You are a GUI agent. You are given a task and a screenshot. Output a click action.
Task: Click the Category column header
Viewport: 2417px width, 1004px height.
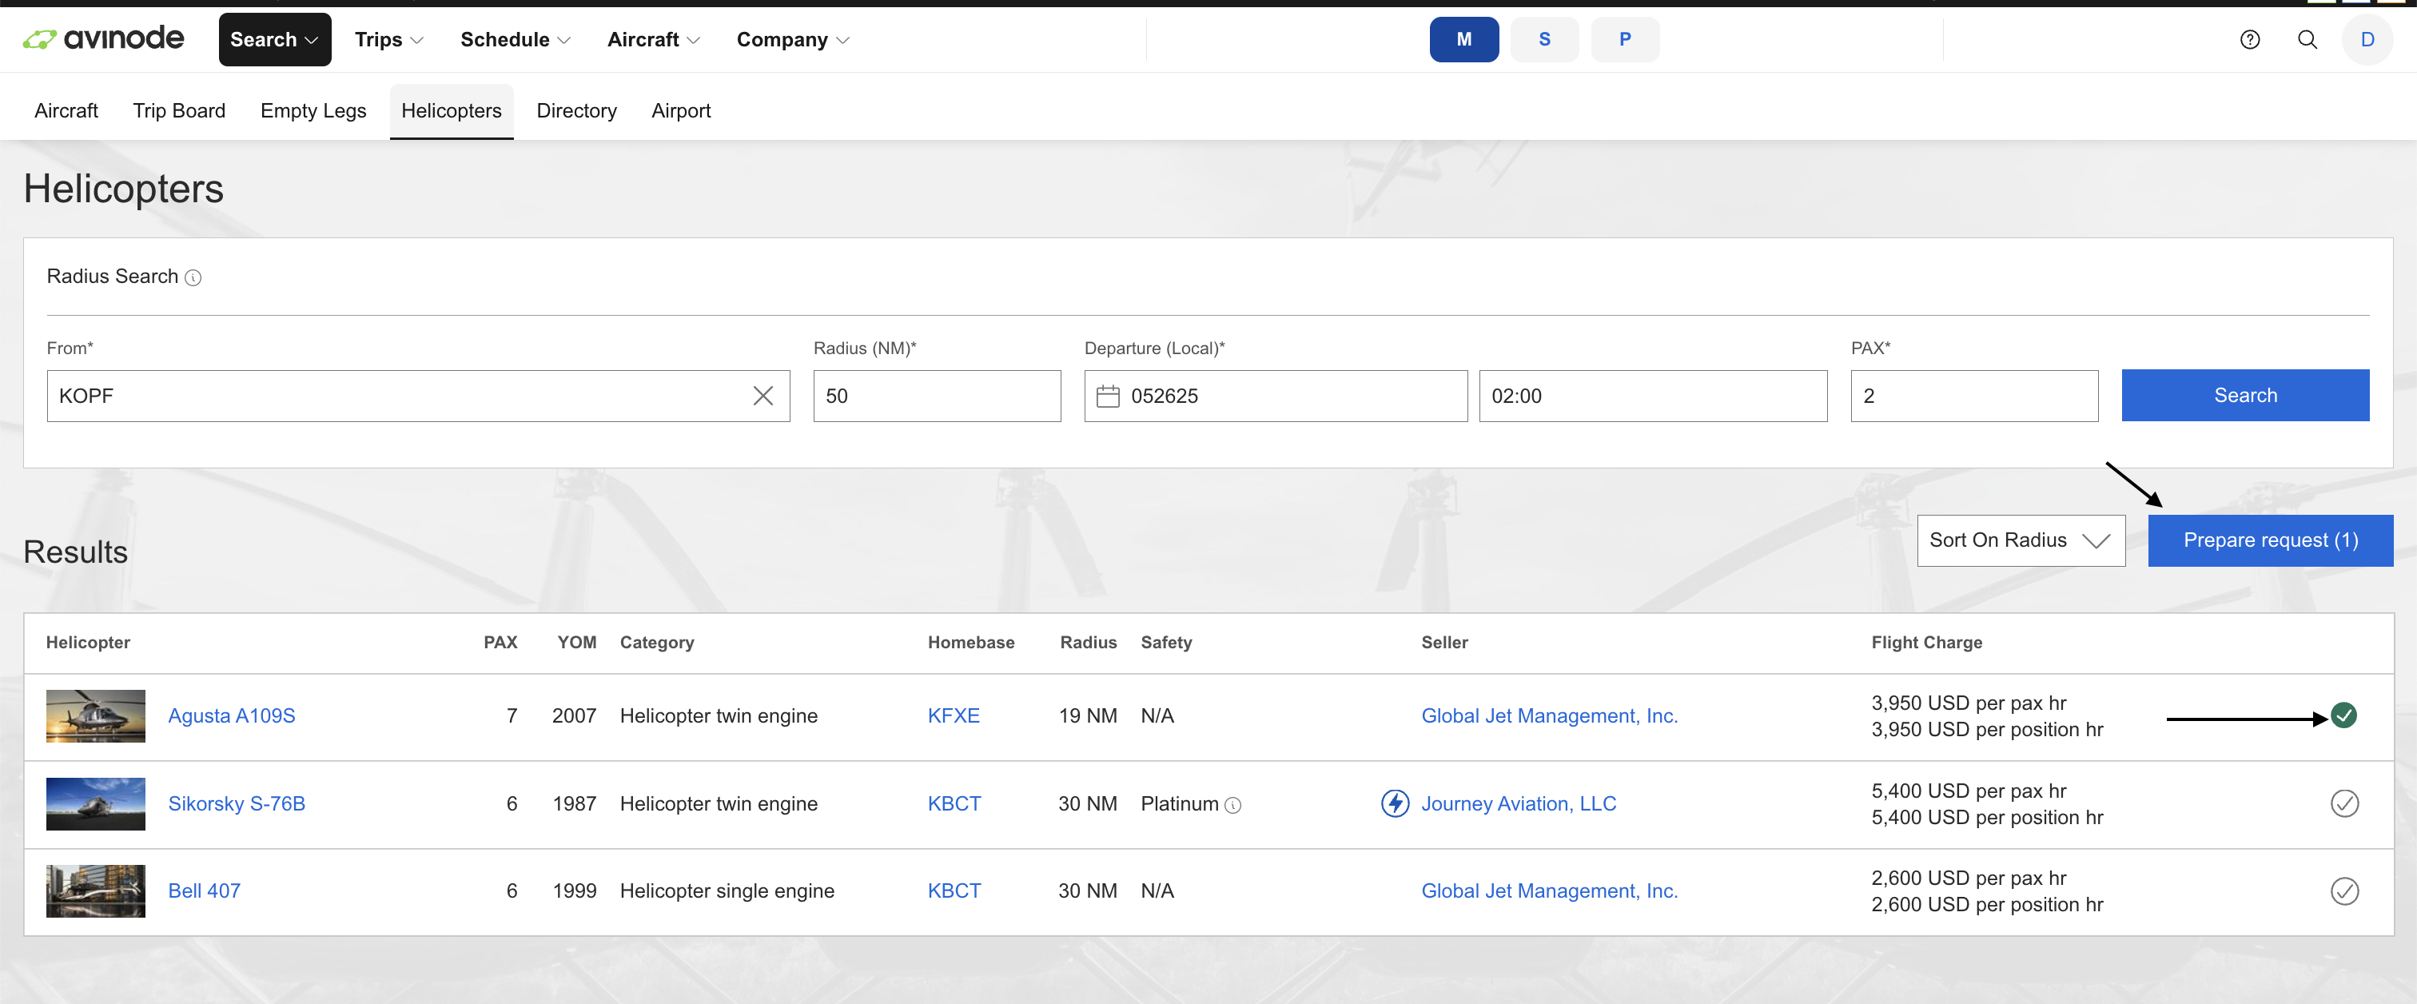tap(657, 643)
